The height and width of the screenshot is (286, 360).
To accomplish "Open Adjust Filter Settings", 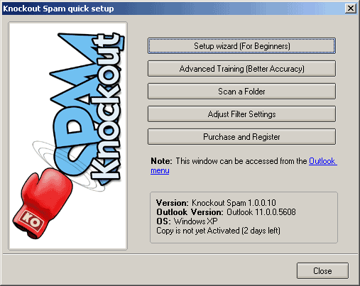I will pos(241,114).
